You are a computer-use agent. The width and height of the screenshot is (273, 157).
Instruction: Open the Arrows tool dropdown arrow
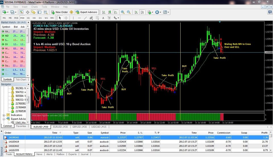point(118,18)
